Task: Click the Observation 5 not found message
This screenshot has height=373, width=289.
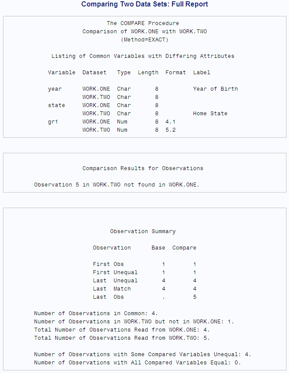Action: point(117,185)
